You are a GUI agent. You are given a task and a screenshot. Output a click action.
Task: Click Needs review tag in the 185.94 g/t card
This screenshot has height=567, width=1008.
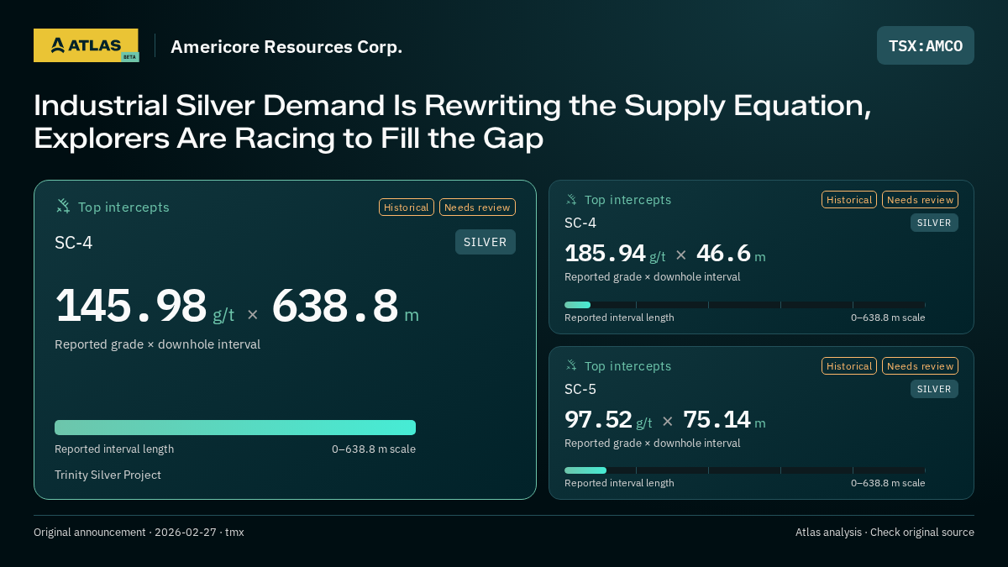pyautogui.click(x=920, y=199)
